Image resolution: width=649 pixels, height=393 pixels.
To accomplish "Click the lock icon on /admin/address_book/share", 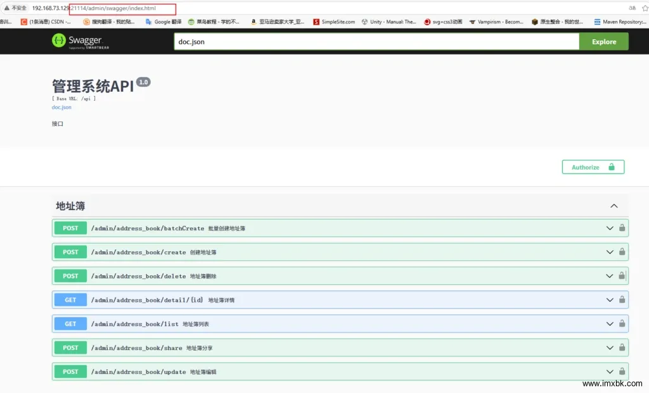I will (621, 347).
